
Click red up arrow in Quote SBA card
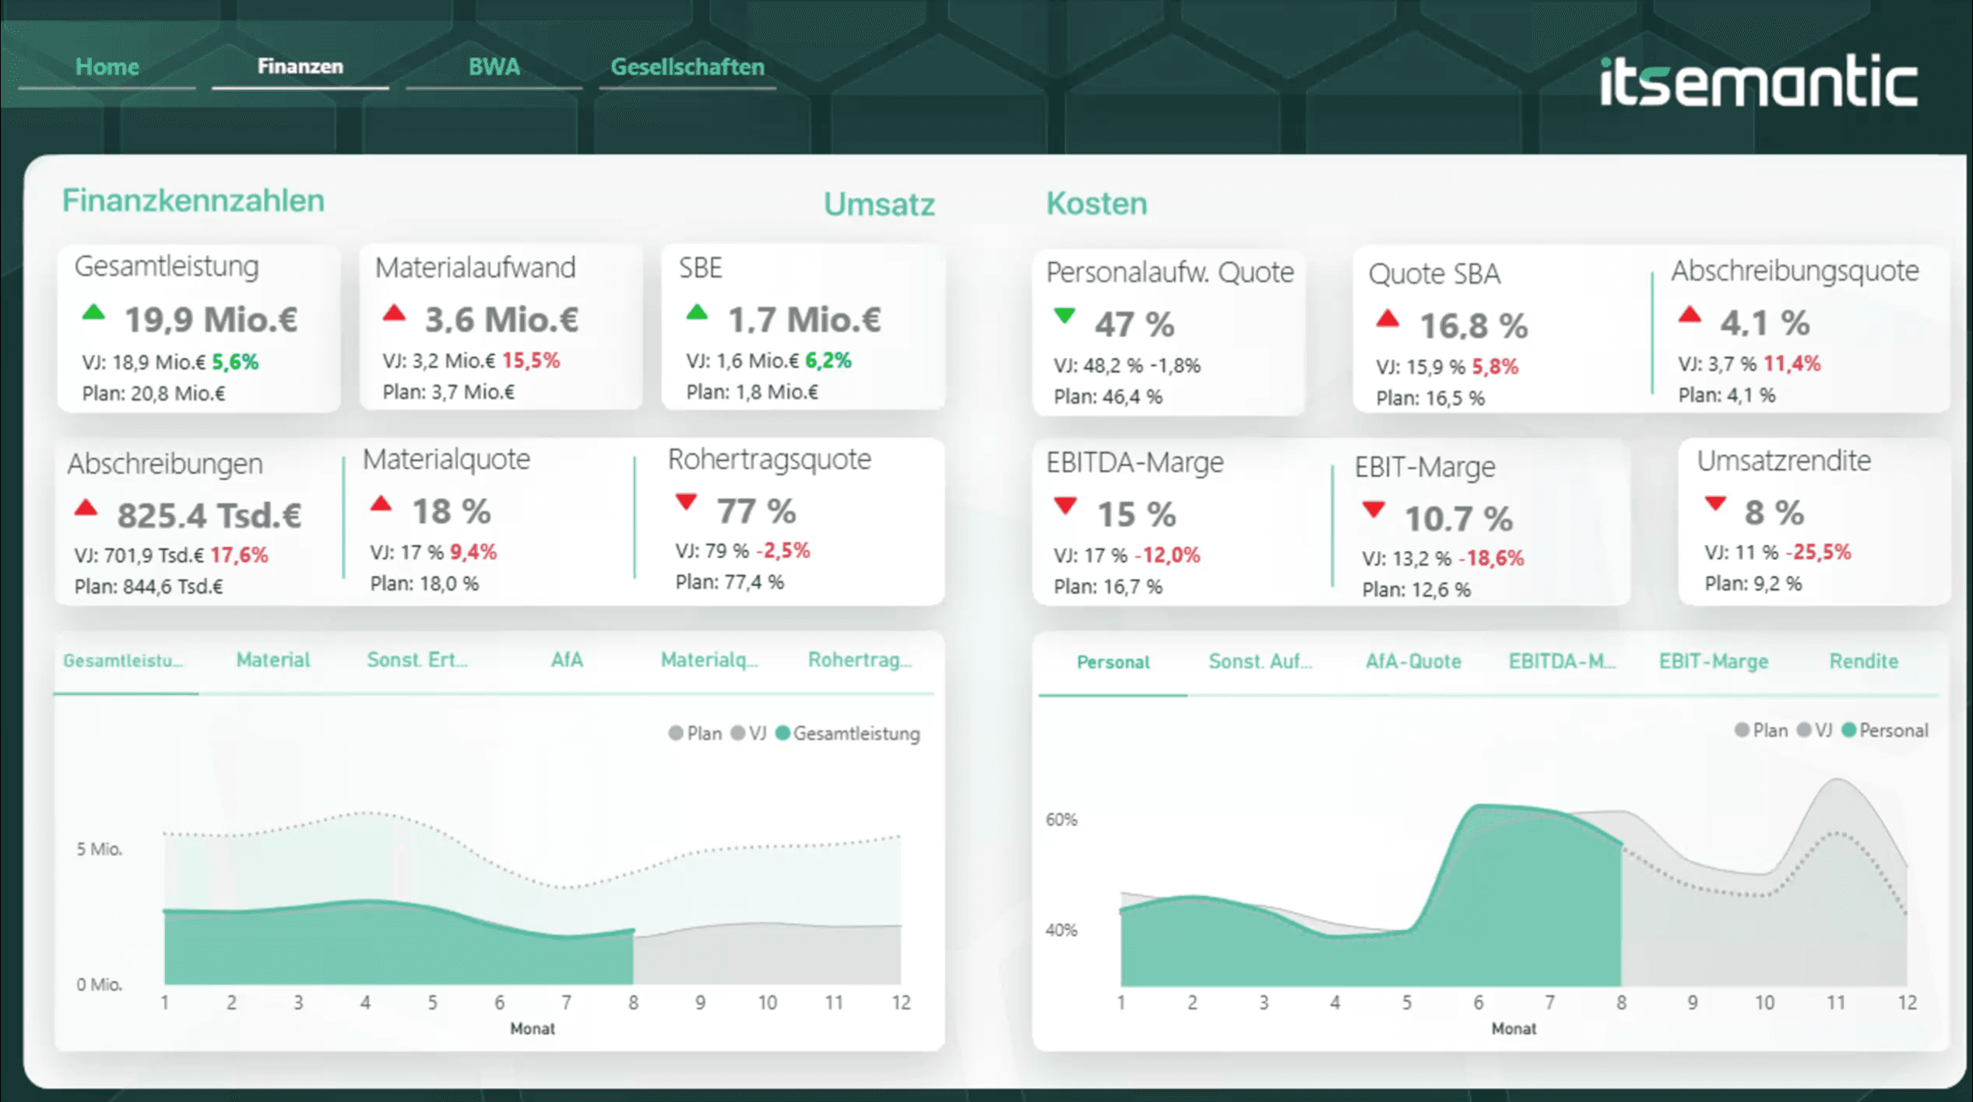pos(1387,318)
